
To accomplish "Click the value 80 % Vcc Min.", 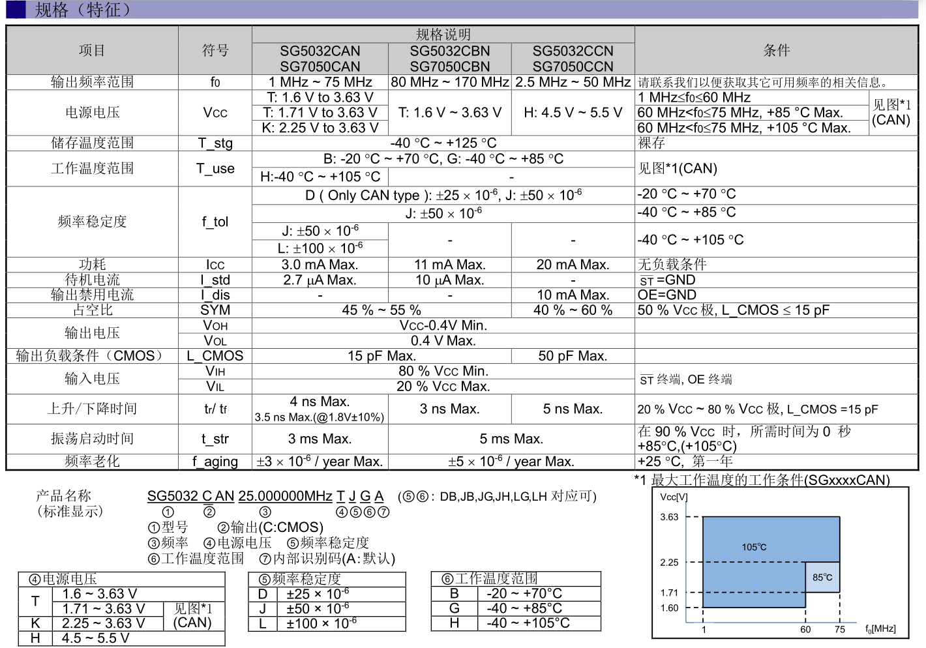I will [443, 371].
